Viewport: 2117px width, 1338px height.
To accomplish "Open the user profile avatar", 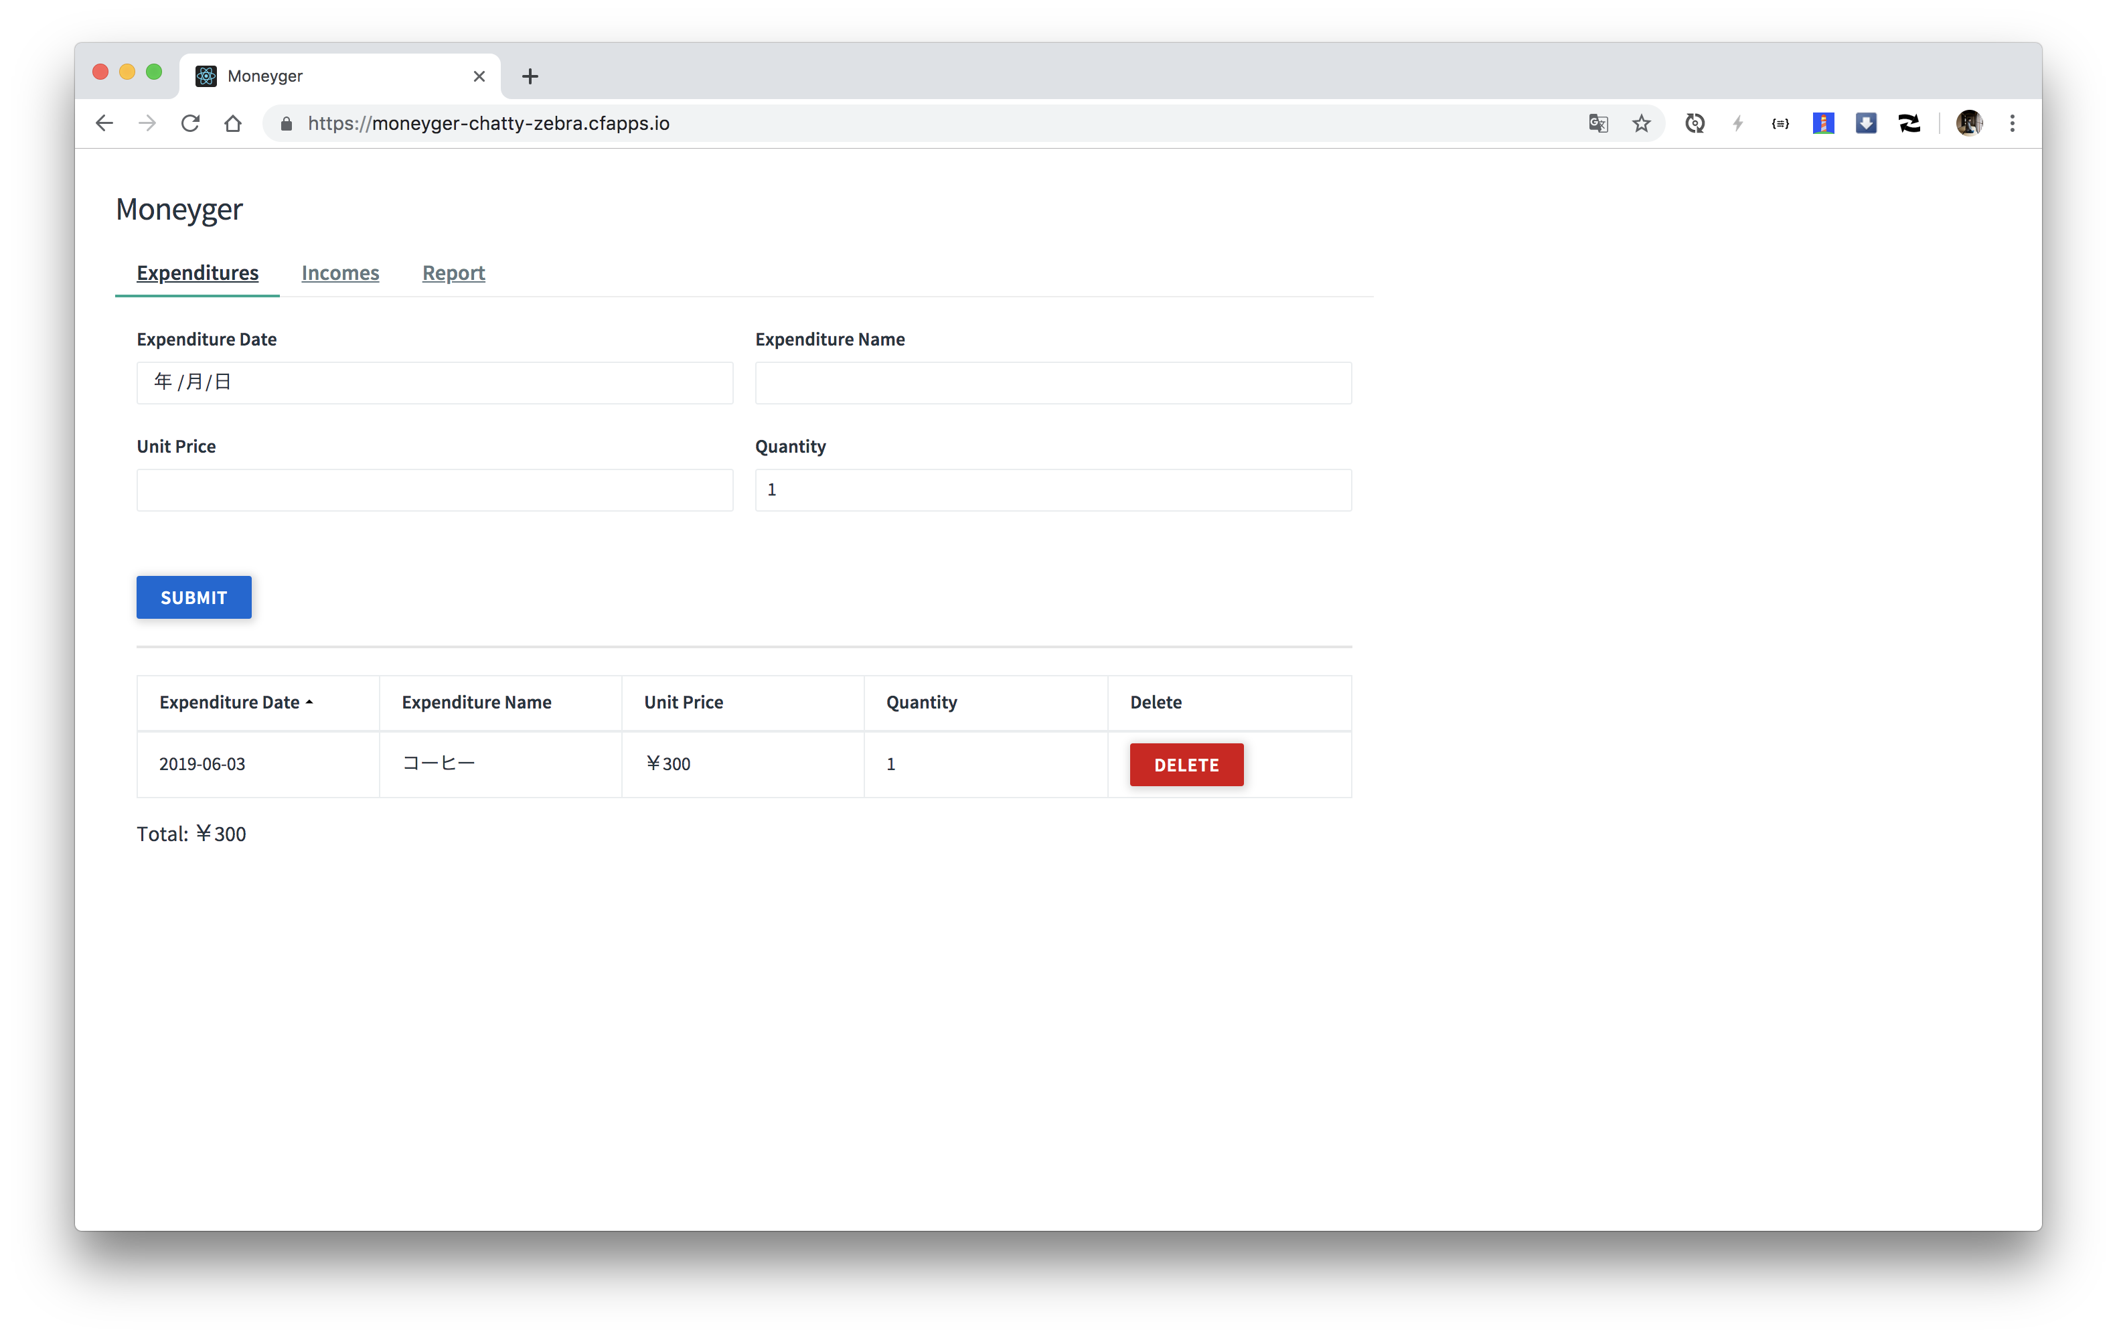I will click(x=1968, y=123).
